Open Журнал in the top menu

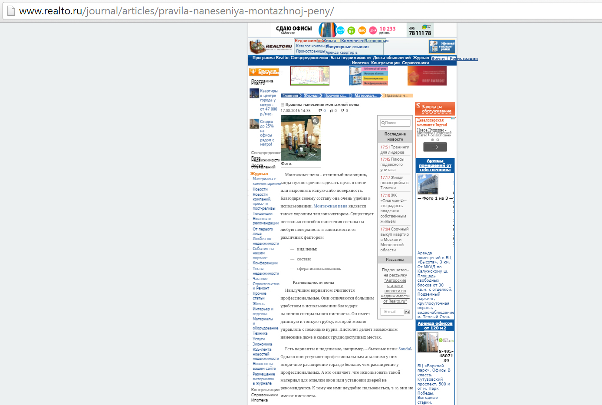(x=421, y=58)
